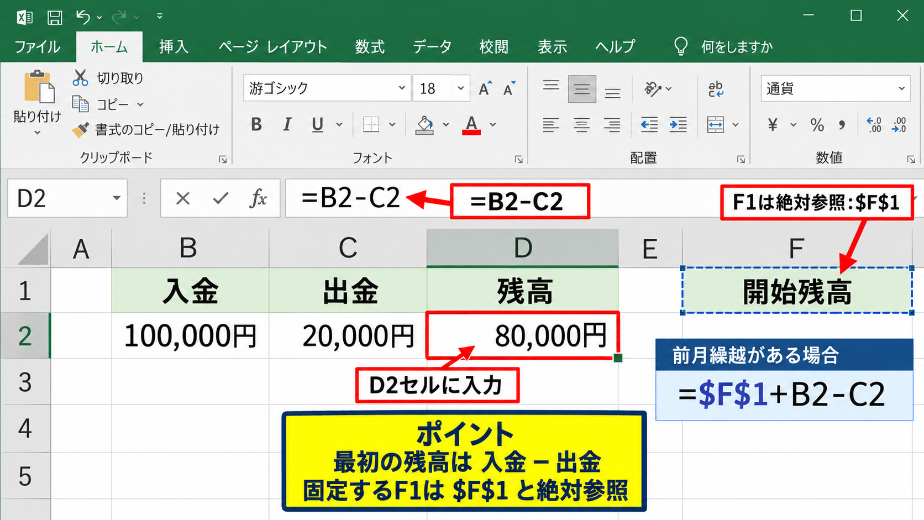
Task: Expand the コピー dropdown arrow
Action: pyautogui.click(x=140, y=104)
